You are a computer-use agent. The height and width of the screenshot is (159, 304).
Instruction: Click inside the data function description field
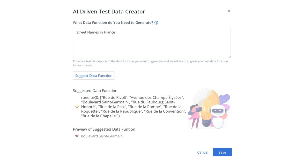tap(152, 43)
